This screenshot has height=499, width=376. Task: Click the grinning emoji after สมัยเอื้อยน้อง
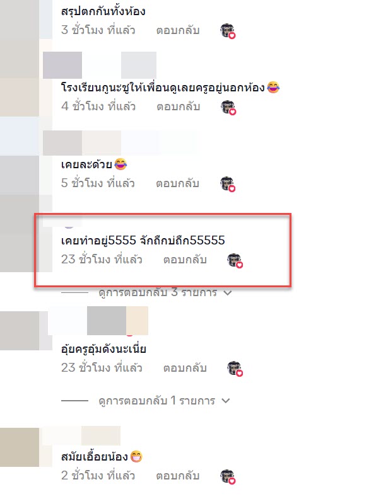(x=136, y=457)
